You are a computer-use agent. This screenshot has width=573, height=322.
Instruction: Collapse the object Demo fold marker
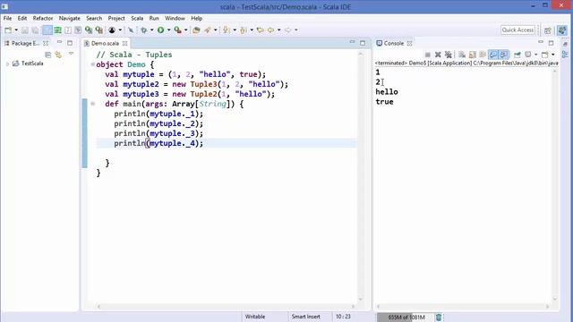[x=92, y=64]
